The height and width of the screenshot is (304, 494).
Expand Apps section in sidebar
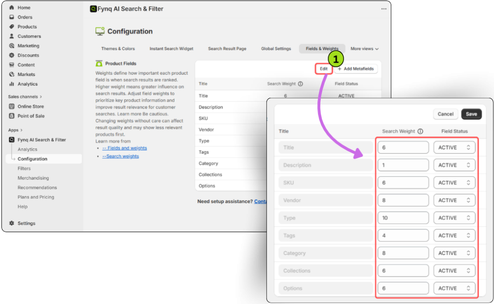click(15, 130)
